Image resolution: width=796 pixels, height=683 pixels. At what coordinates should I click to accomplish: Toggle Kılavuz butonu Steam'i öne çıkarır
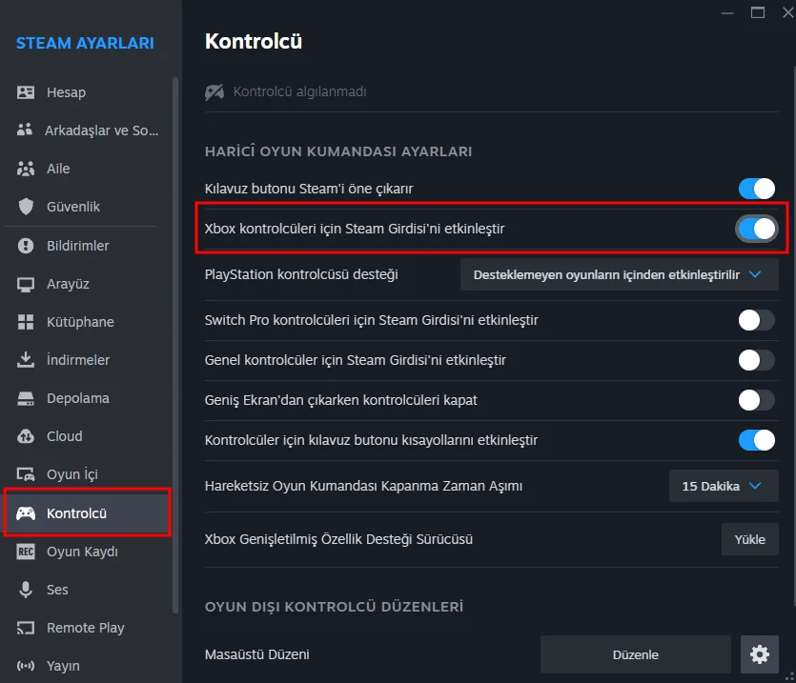756,189
